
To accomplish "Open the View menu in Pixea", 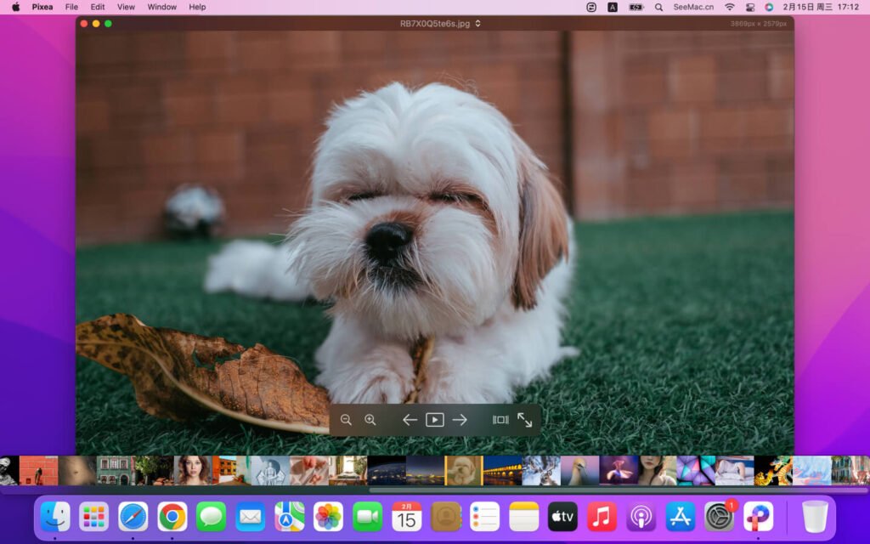I will tap(126, 7).
